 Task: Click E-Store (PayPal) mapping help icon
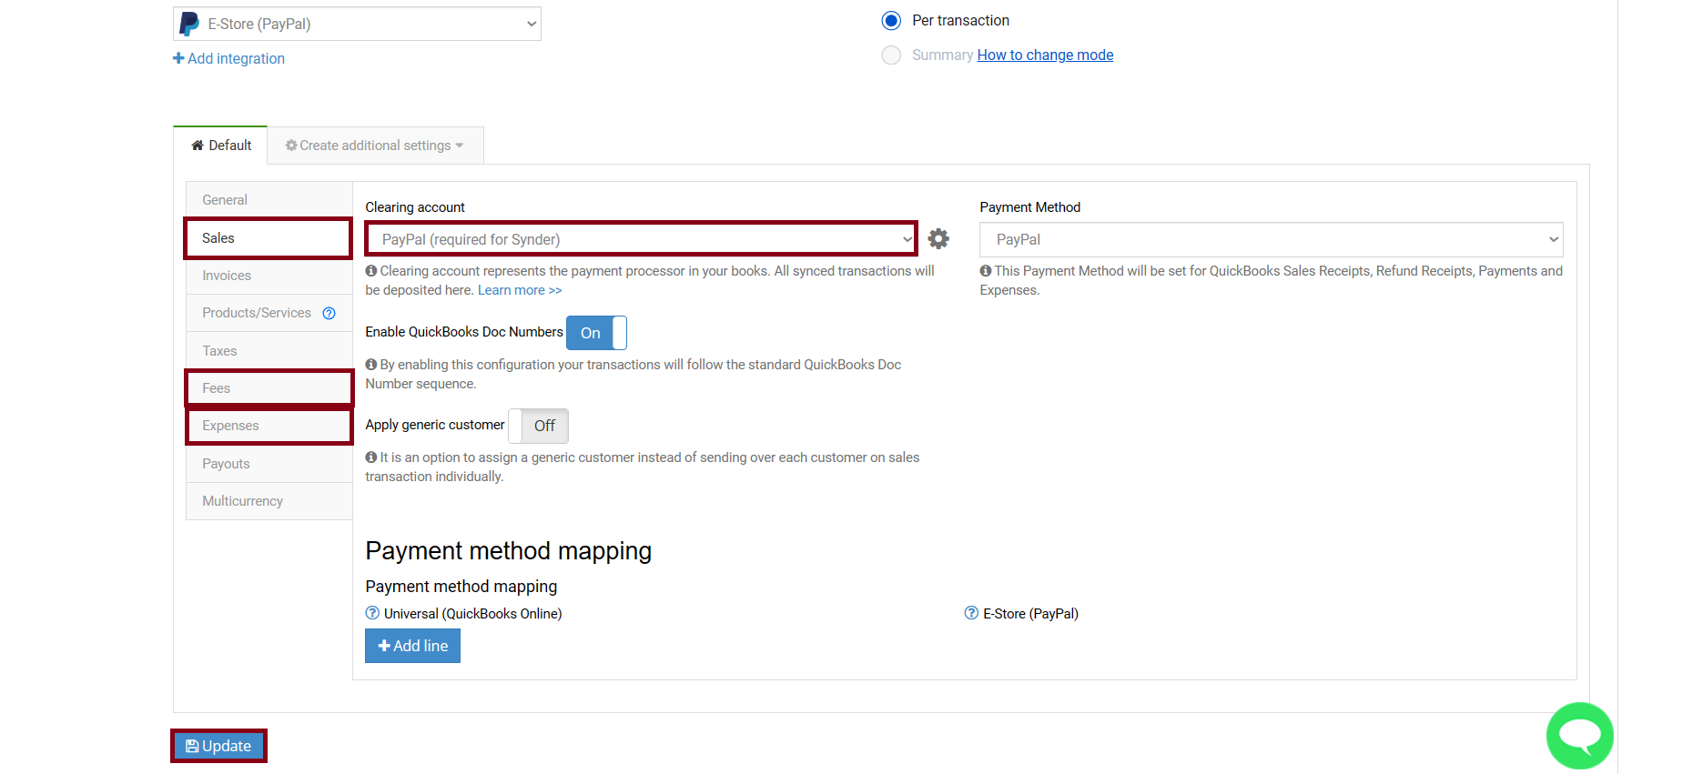971,613
